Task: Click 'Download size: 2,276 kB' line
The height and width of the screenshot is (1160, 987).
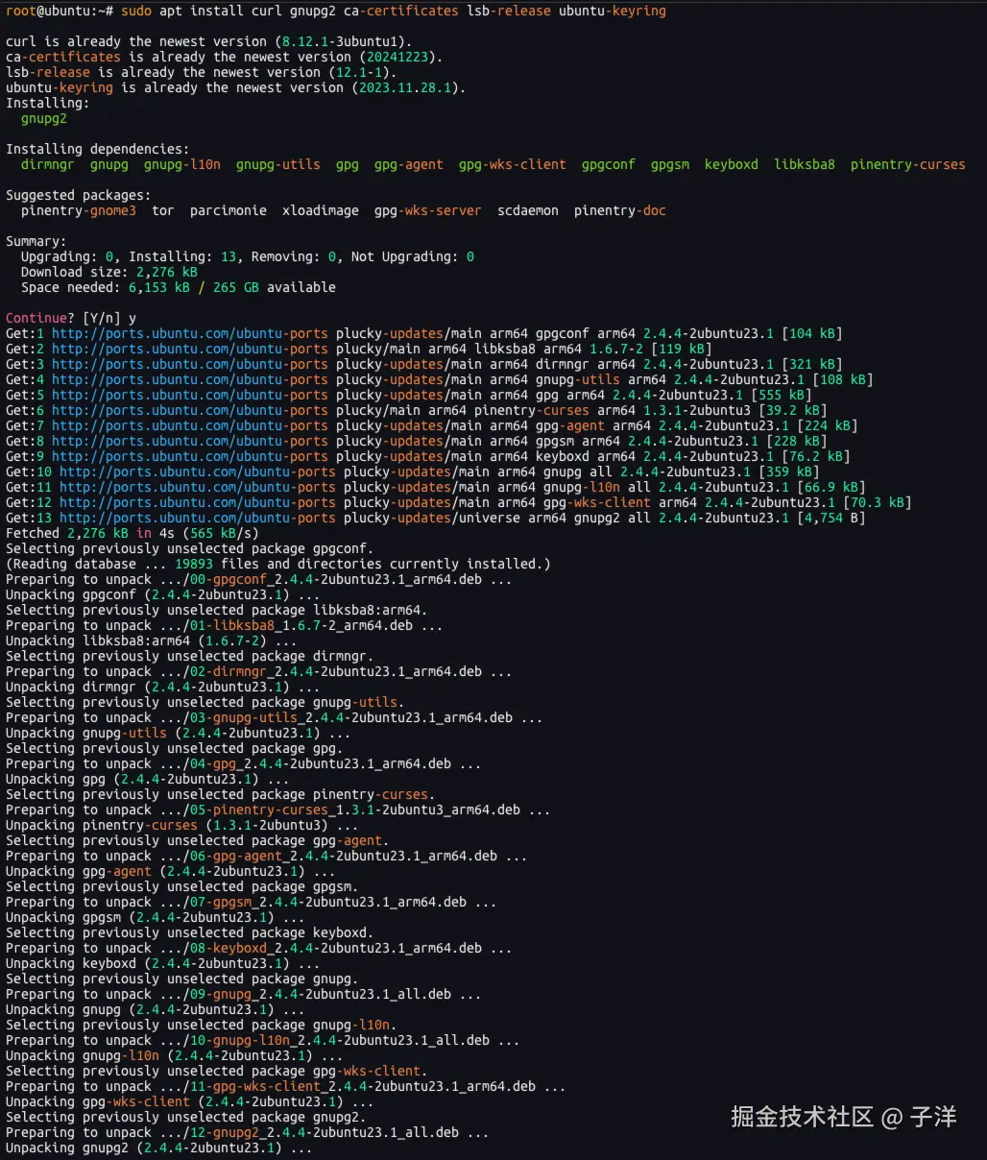Action: (109, 273)
